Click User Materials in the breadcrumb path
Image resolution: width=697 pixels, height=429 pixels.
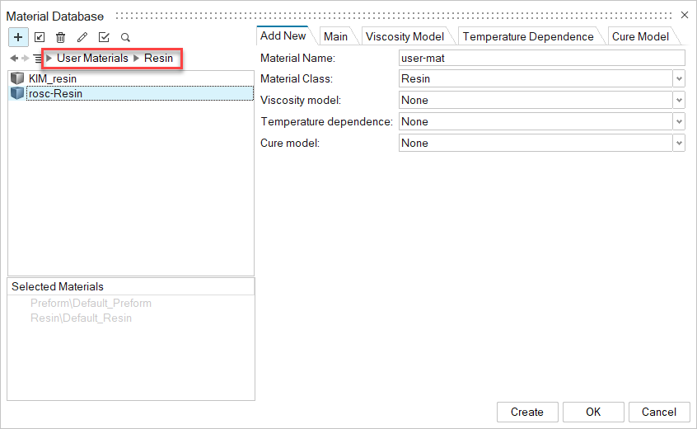(x=92, y=59)
